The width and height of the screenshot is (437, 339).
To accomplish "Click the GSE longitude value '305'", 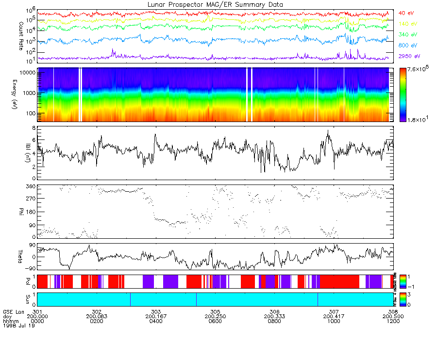I will click(215, 312).
